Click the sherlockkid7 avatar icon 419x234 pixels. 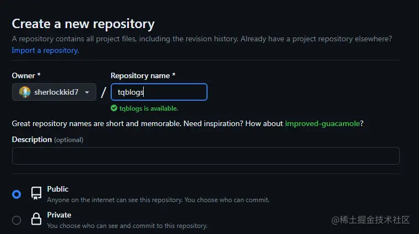[x=25, y=92]
